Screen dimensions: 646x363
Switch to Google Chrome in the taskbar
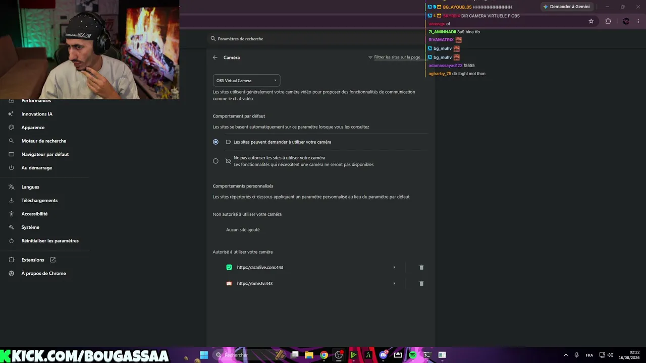point(324,355)
